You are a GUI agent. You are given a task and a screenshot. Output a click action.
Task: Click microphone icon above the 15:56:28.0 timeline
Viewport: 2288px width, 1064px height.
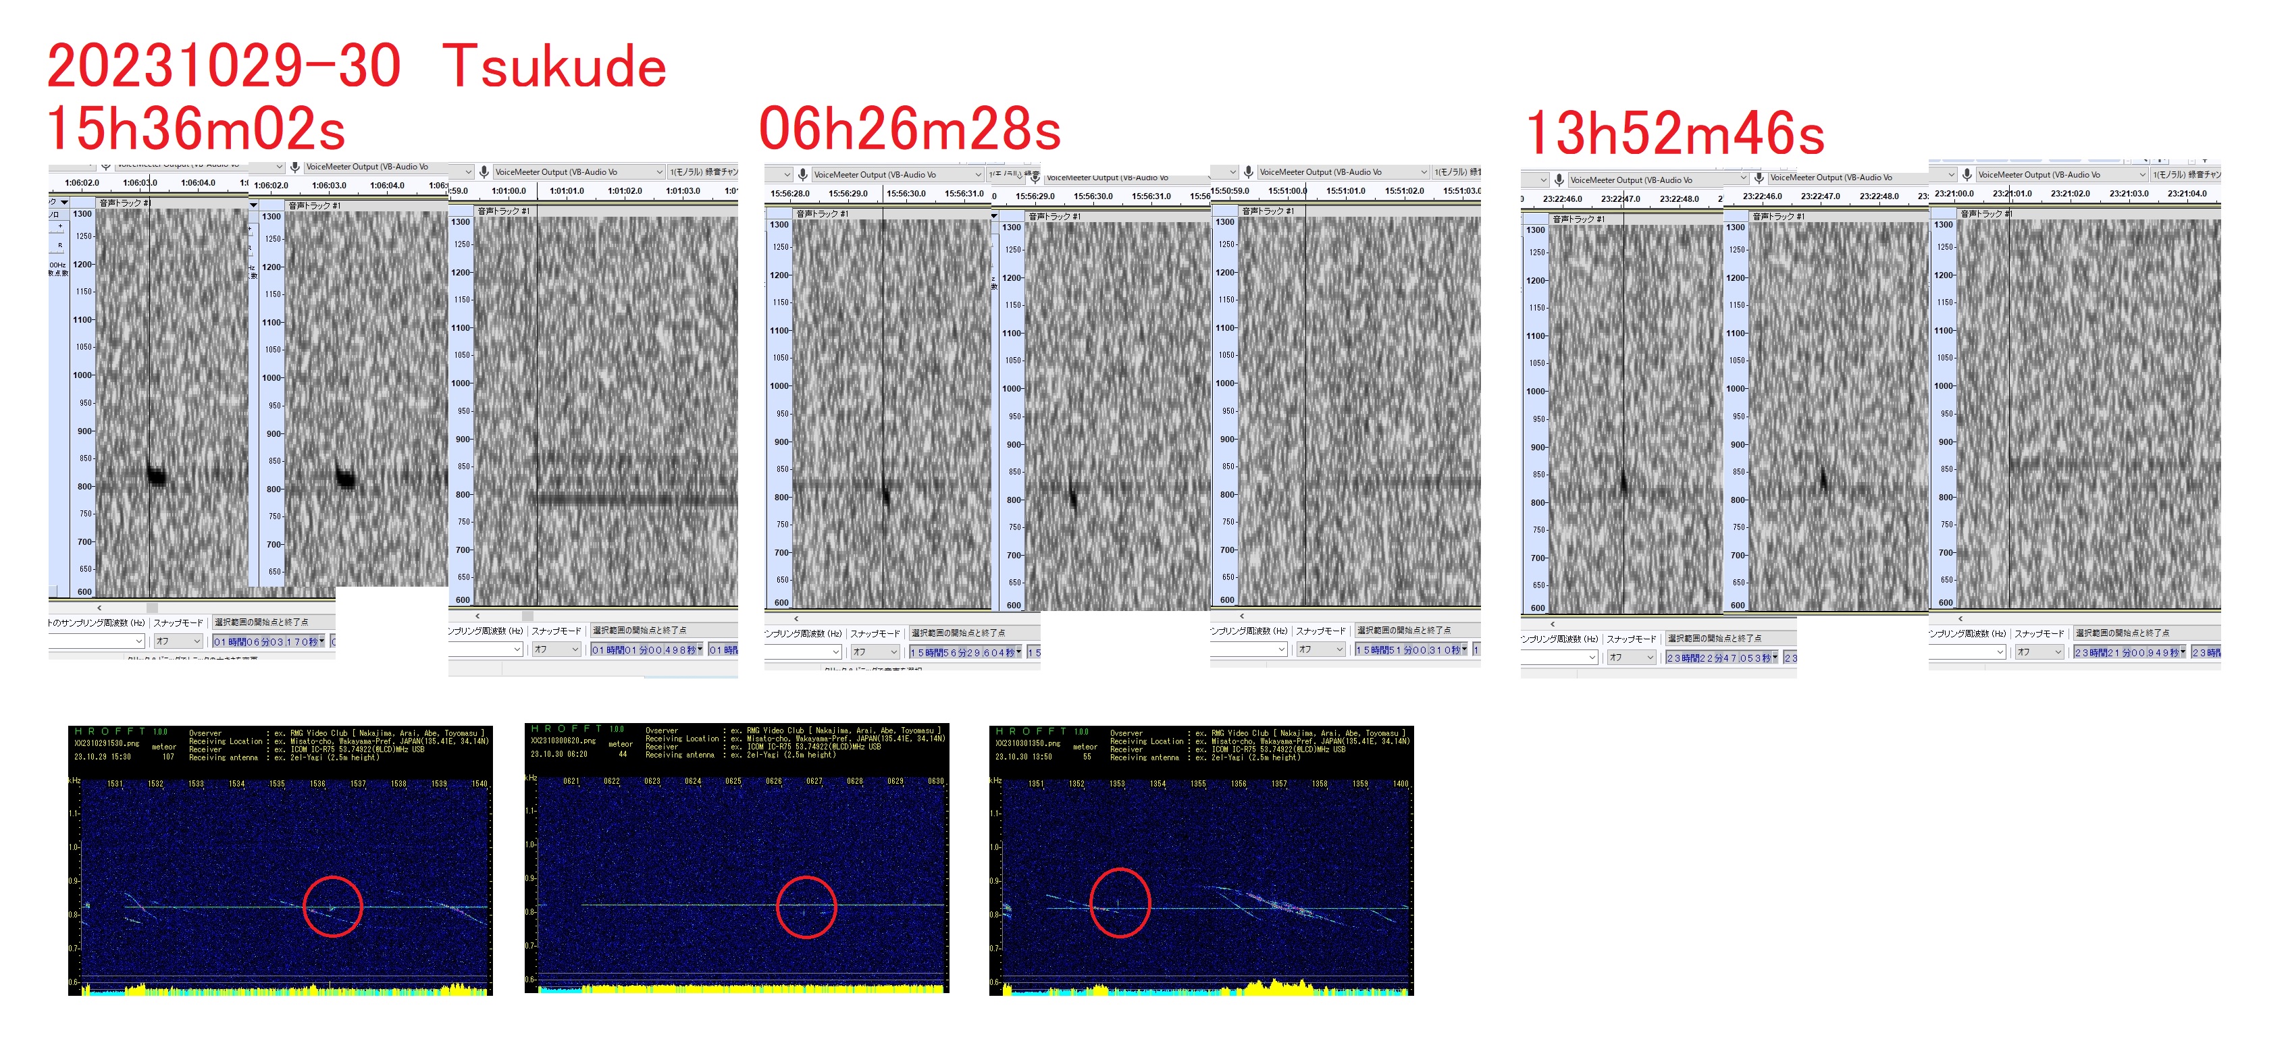802,174
